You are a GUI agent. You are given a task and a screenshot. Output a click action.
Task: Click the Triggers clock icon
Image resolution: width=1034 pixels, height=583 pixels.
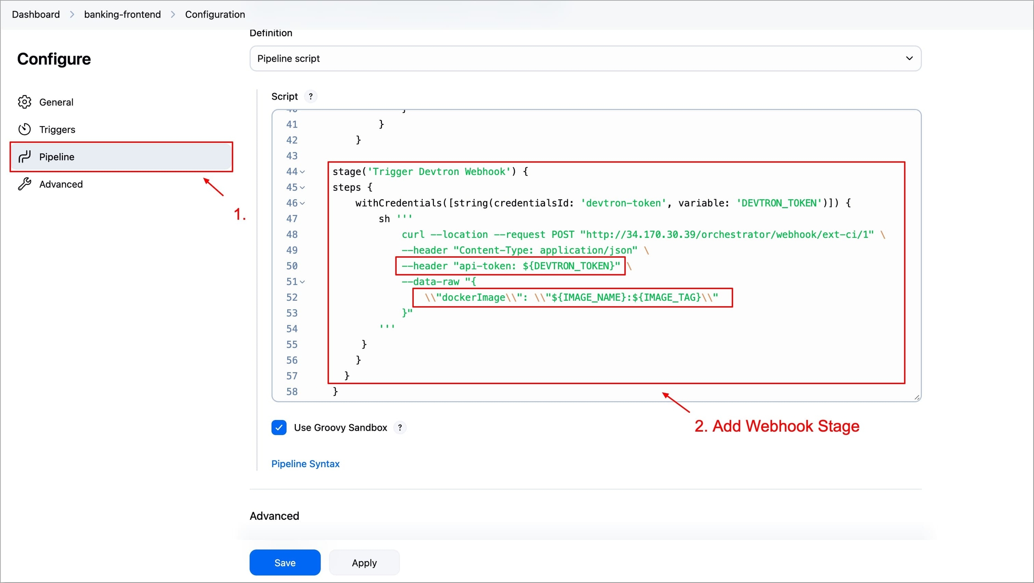(25, 129)
